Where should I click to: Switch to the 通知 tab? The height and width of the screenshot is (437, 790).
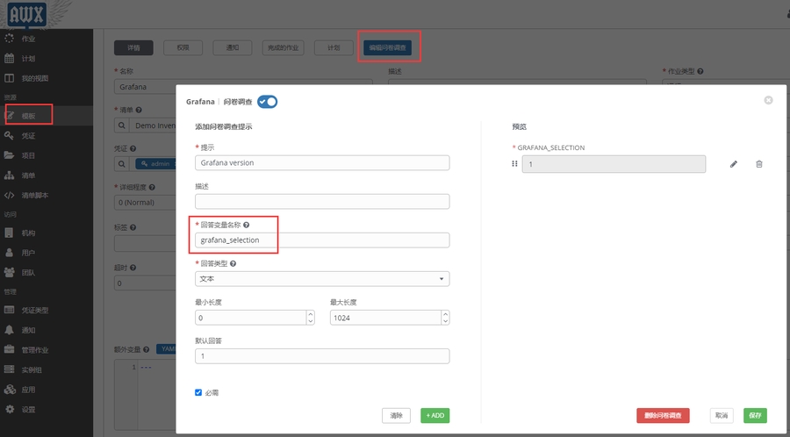pos(233,48)
